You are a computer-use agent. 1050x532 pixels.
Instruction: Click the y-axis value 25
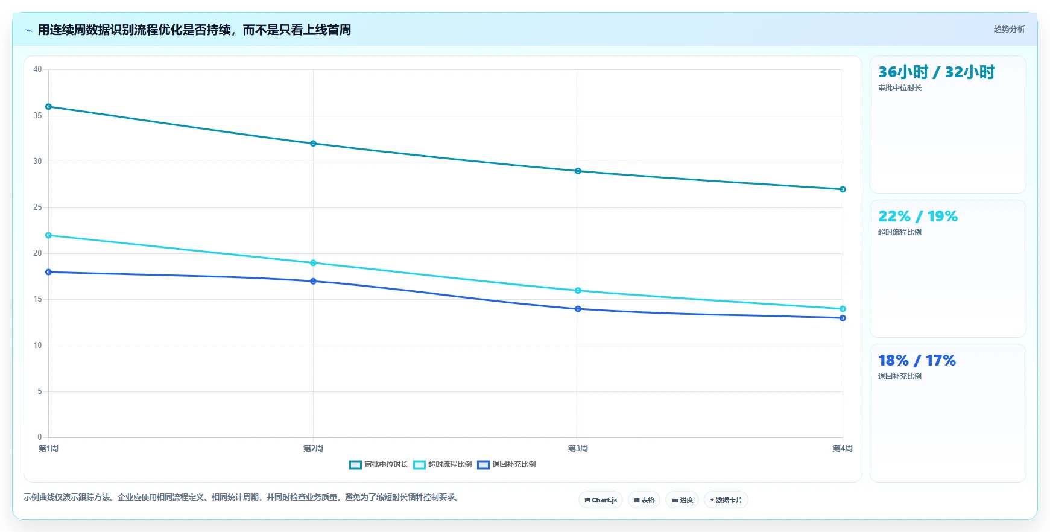(37, 207)
